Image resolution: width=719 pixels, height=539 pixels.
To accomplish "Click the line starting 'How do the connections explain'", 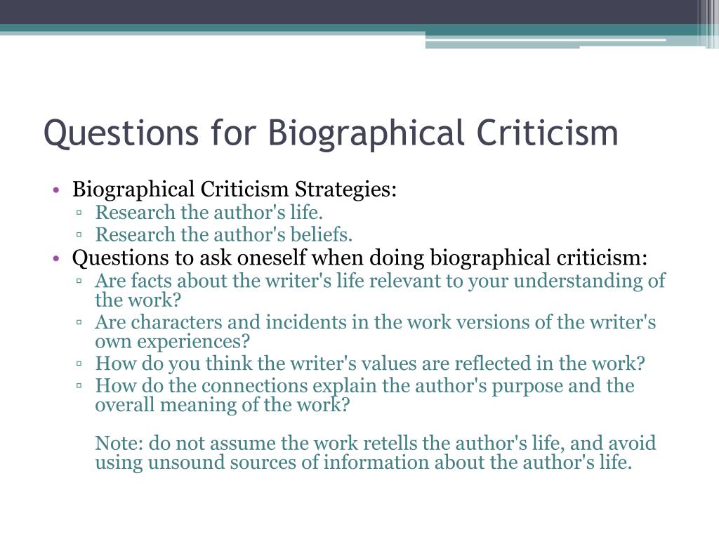I will [365, 385].
